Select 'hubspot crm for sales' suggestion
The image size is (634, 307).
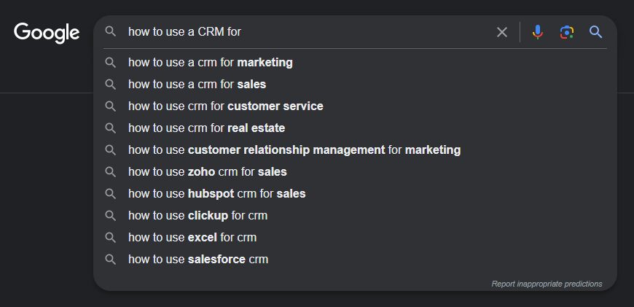pyautogui.click(x=217, y=194)
